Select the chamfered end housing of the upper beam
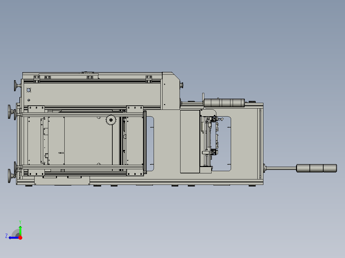The height and width of the screenshot is (258, 345). click(171, 91)
